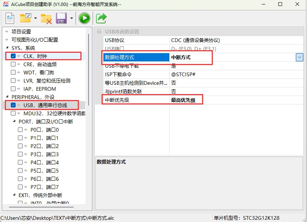Click the new project document icon
Image resolution: width=307 pixels, height=222 pixels.
10,18
